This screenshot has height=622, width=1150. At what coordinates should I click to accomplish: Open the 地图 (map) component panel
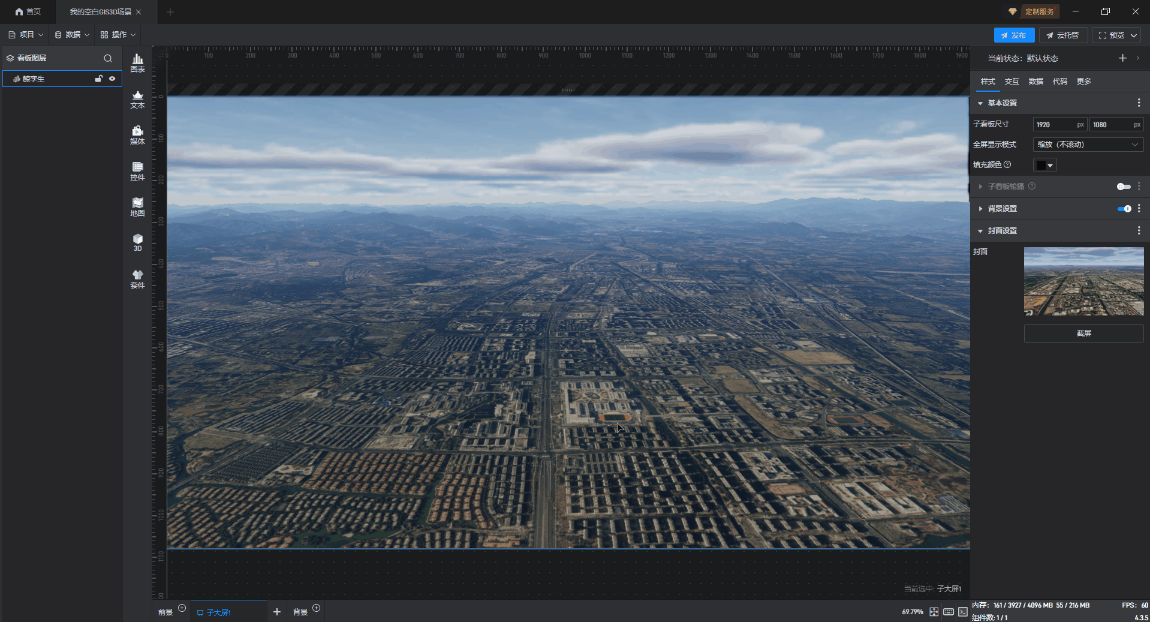[137, 207]
